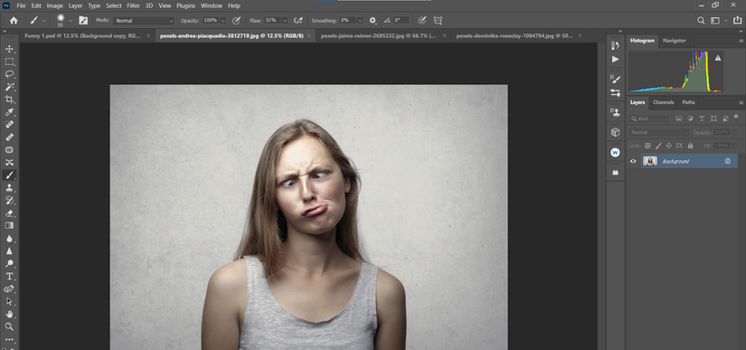The height and width of the screenshot is (350, 746).
Task: Open the Actions panel play icon
Action: pyautogui.click(x=615, y=60)
